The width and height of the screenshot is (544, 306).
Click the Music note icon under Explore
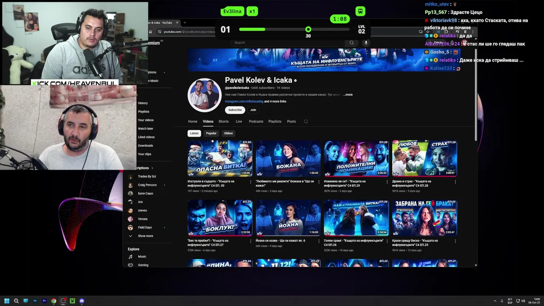(130, 257)
